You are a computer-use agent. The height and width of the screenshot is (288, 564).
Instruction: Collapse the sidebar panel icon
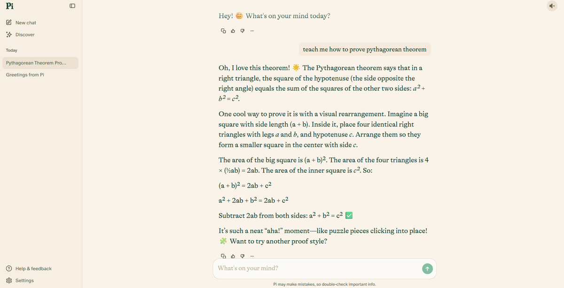(72, 6)
